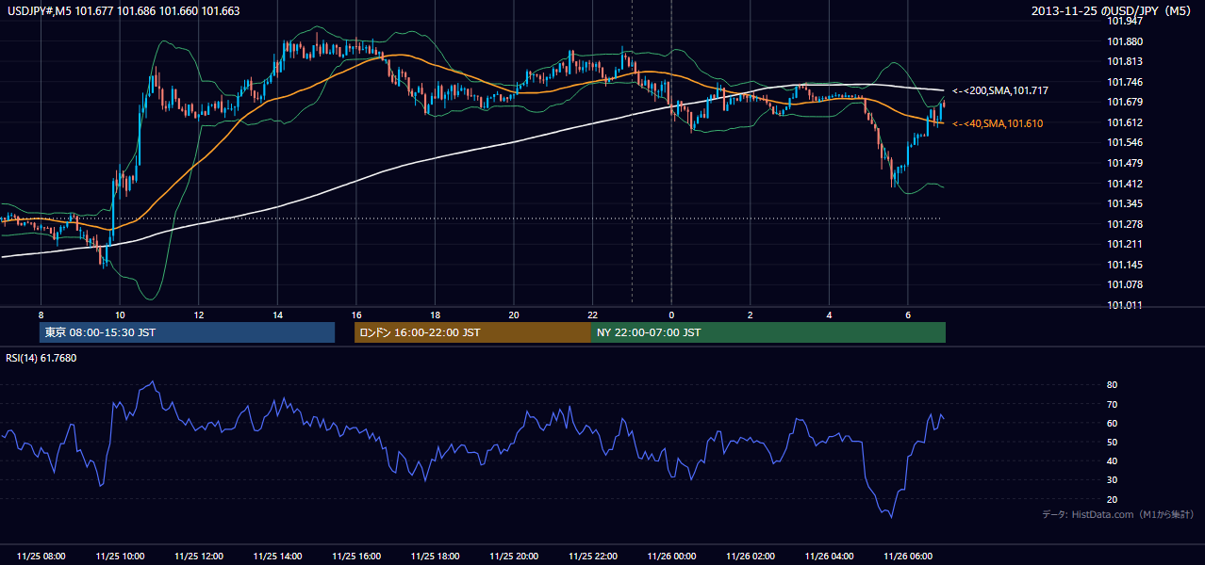The width and height of the screenshot is (1205, 565).
Task: Click the 80 level on RSI scale
Action: click(1112, 385)
